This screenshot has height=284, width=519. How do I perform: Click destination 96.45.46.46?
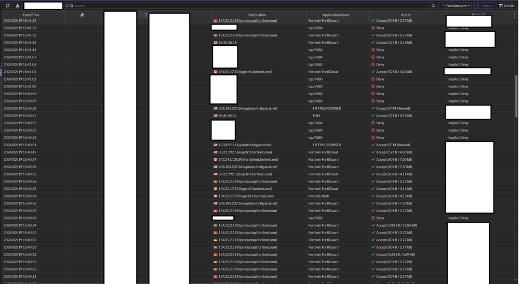tap(228, 43)
